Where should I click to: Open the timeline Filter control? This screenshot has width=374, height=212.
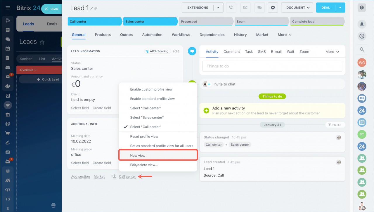coord(335,125)
